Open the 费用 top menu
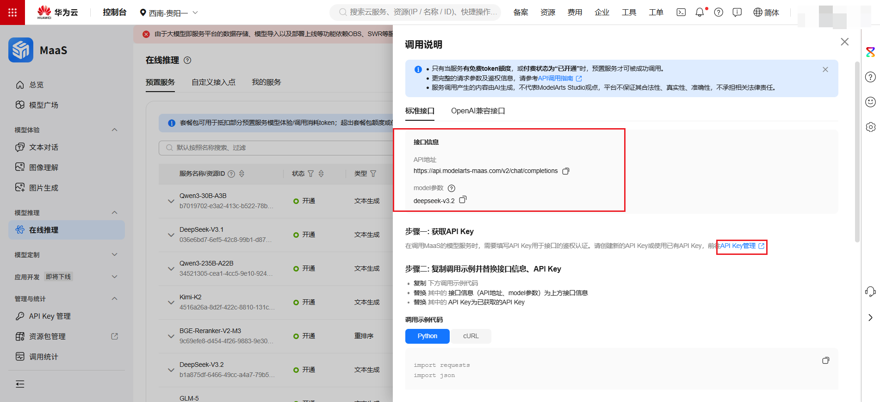This screenshot has width=880, height=402. pos(575,12)
